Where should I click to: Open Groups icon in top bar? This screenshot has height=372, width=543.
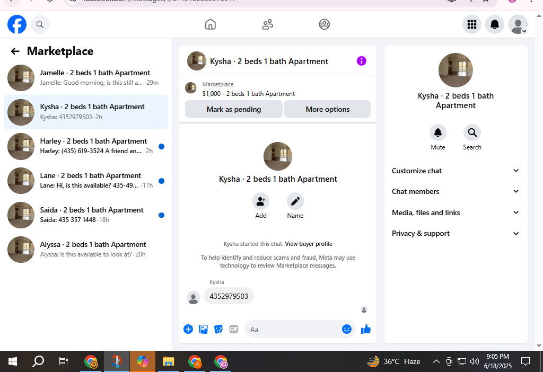pyautogui.click(x=324, y=24)
